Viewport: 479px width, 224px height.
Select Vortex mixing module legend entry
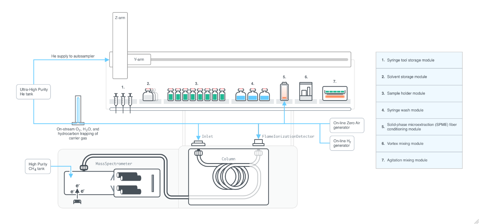pos(419,143)
